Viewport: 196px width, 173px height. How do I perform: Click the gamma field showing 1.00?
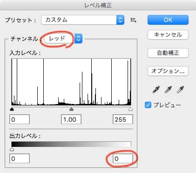pyautogui.click(x=71, y=119)
